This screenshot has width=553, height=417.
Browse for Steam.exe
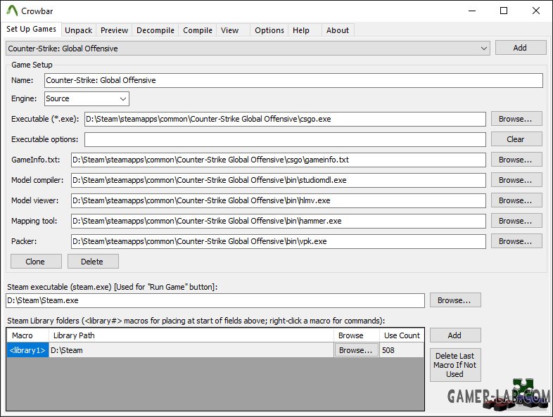tap(455, 300)
